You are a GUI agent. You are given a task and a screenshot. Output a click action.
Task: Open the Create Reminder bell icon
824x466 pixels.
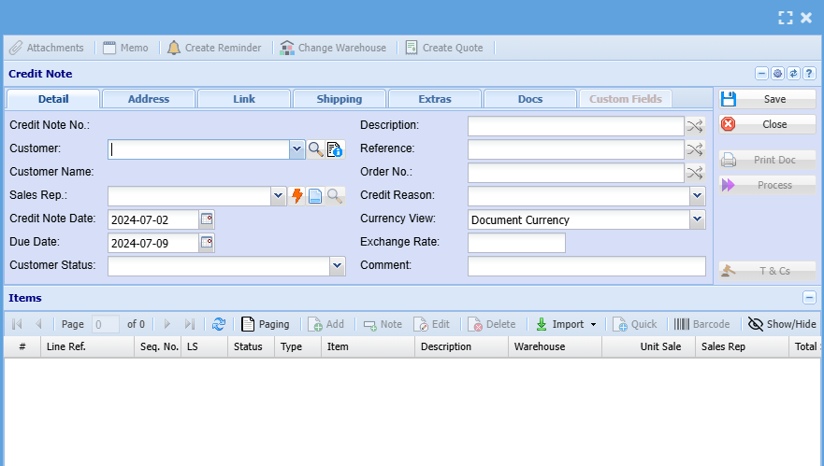[174, 48]
